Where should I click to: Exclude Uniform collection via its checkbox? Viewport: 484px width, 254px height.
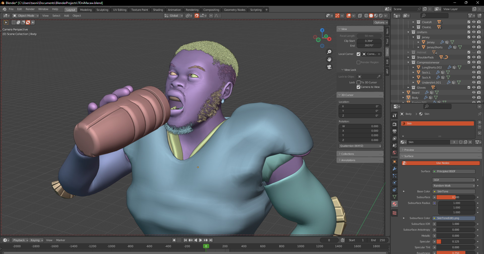coord(469,32)
